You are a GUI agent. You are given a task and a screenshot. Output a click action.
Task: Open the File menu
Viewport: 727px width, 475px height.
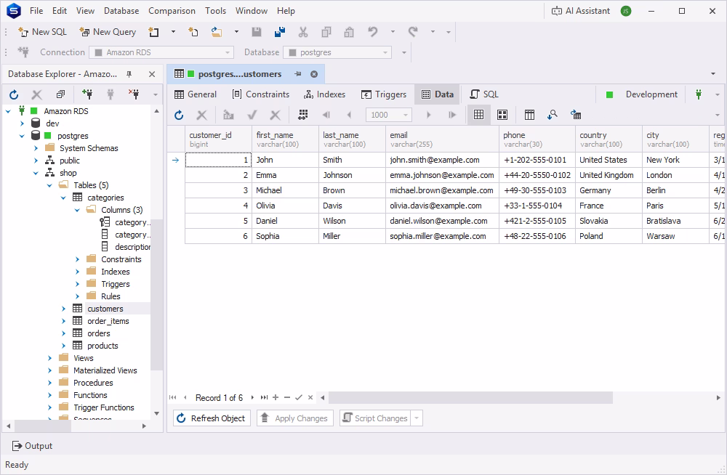coord(36,11)
